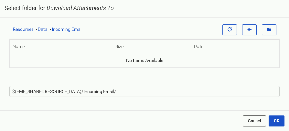289x131 pixels.
Task: Click the italic Download Attachments To text
Action: [x=80, y=8]
